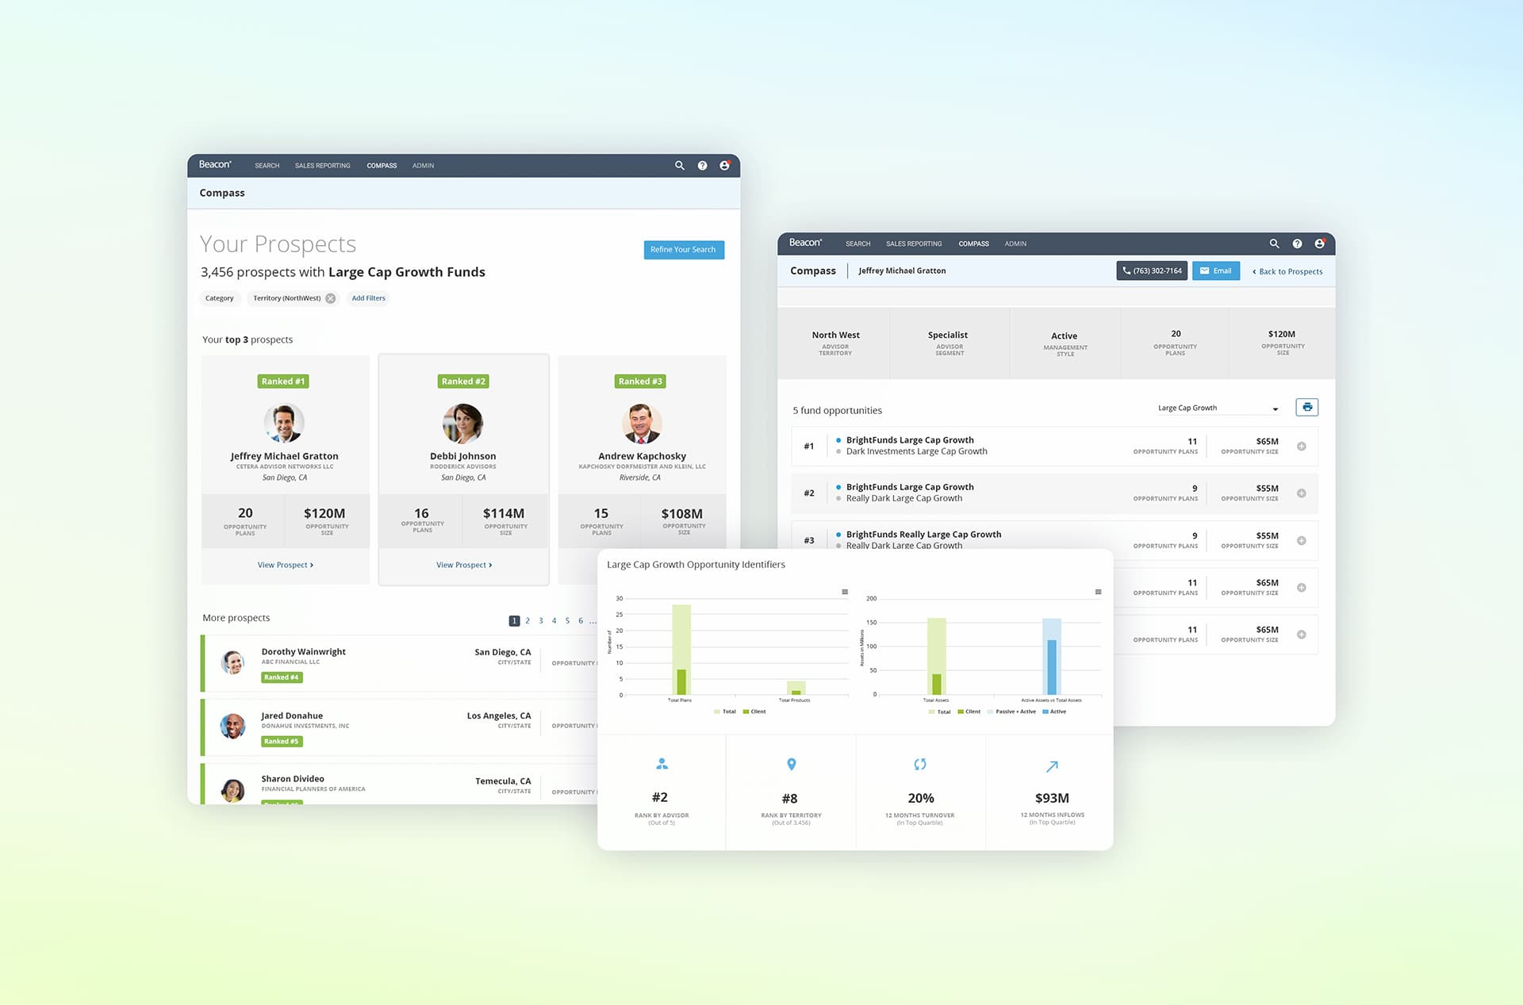Screen dimensions: 1523x1005
Task: Select Search menu in Jeffrey Gratton window
Action: click(857, 244)
